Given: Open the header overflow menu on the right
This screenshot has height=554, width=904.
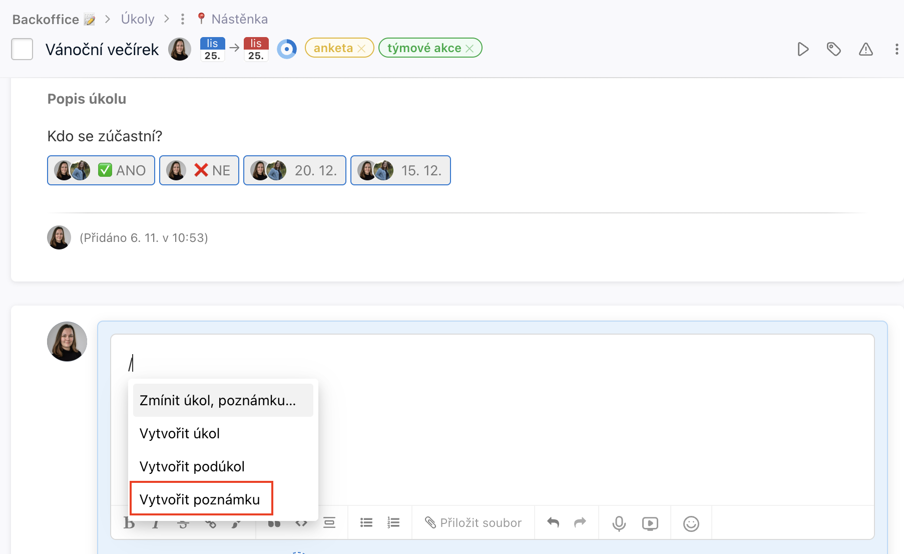Looking at the screenshot, I should point(896,49).
